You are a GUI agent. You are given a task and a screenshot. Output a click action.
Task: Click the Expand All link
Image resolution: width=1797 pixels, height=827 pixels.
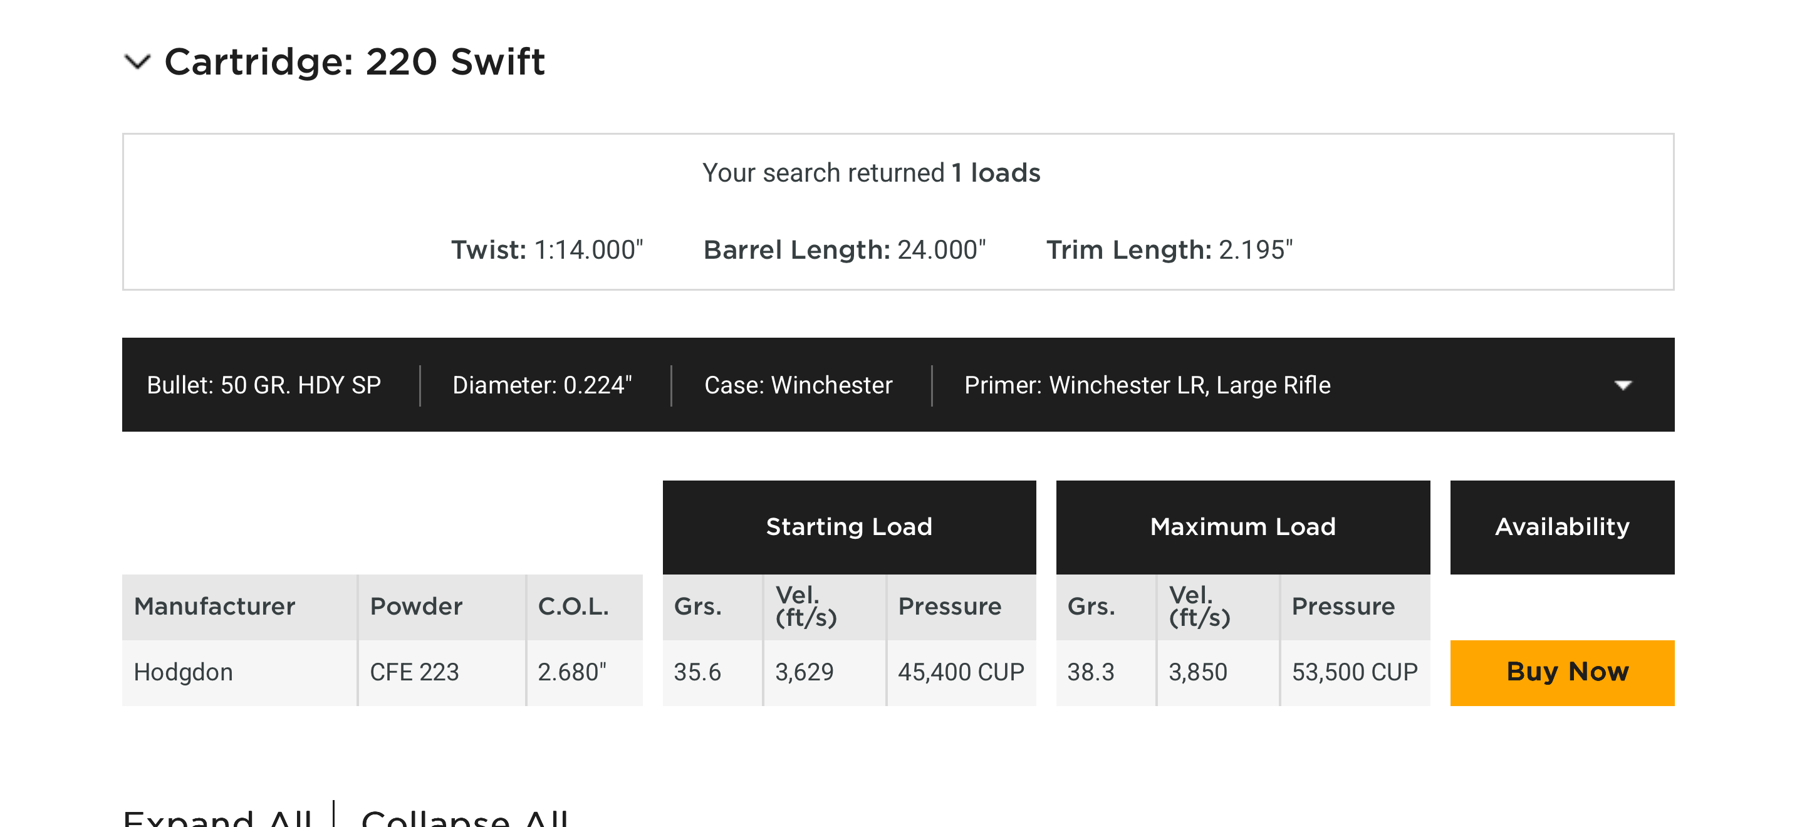217,817
